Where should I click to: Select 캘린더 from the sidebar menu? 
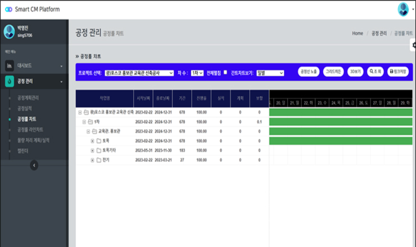[x=25, y=150]
